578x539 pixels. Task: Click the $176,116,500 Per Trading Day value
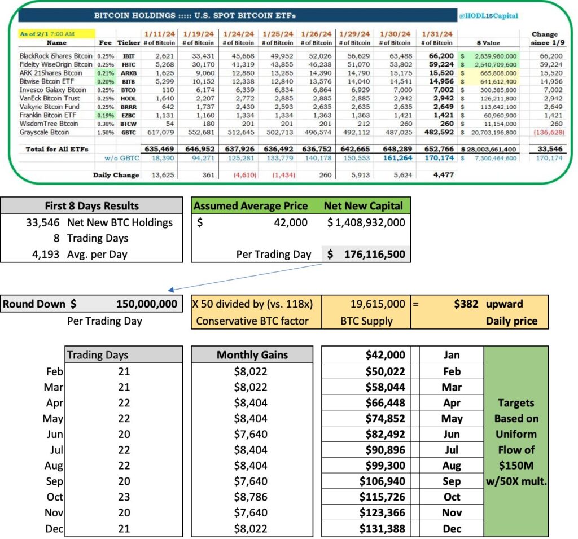click(x=365, y=254)
